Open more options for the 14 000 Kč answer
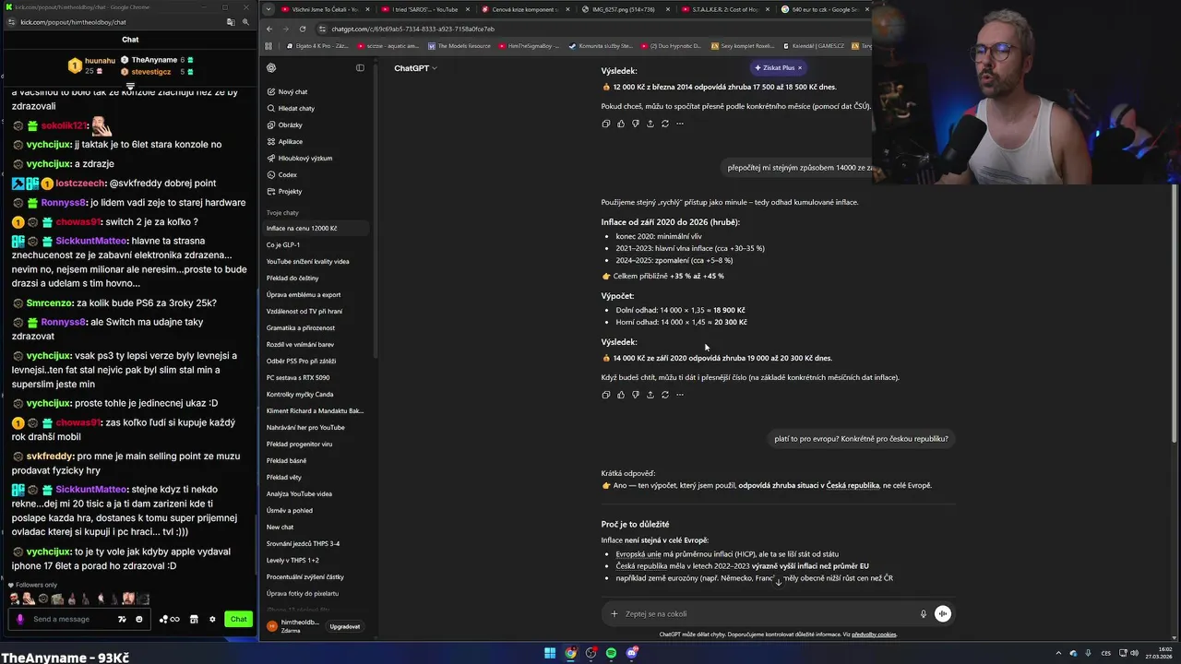1181x664 pixels. [680, 395]
